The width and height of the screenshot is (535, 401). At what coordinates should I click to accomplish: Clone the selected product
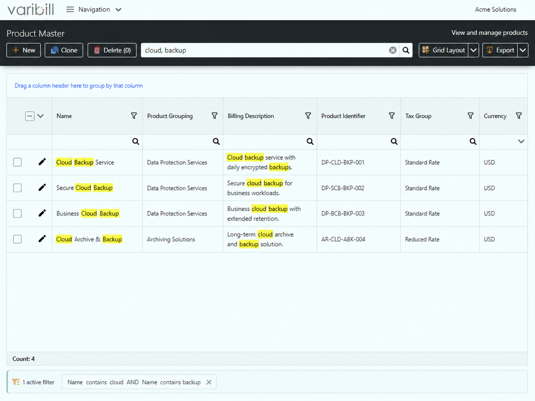tap(64, 50)
